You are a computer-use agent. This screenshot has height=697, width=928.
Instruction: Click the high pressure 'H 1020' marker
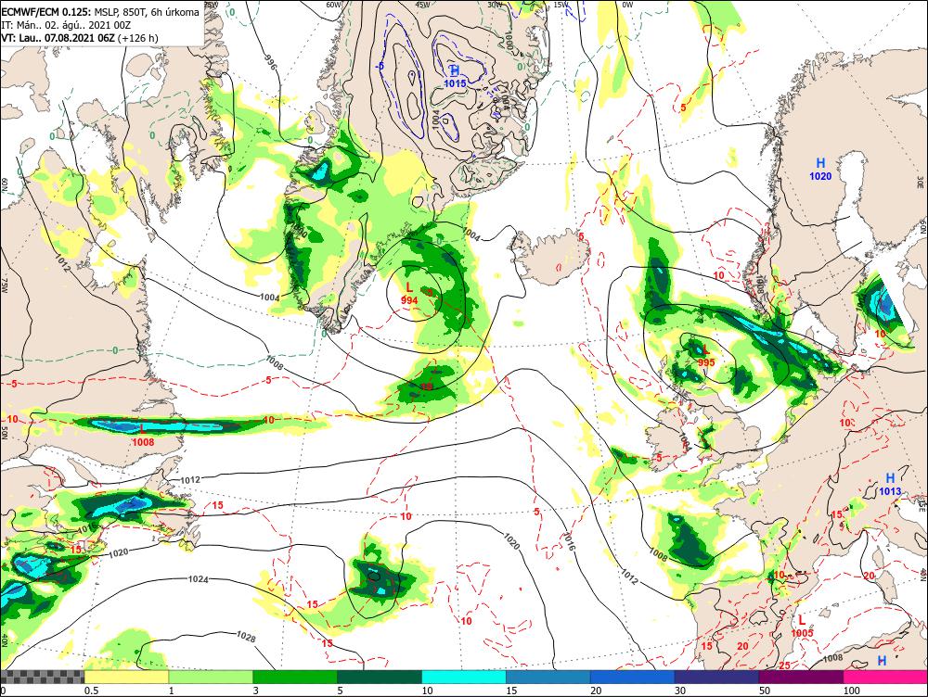(x=820, y=169)
